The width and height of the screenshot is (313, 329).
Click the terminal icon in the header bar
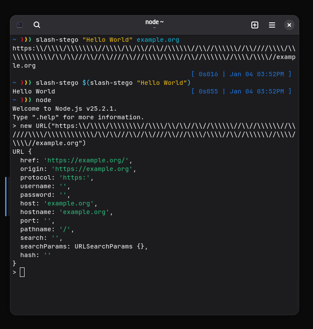(20, 25)
